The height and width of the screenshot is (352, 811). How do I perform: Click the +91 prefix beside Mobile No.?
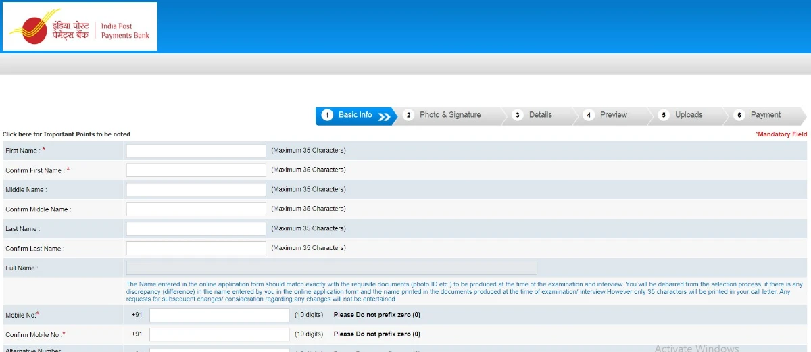click(x=137, y=315)
